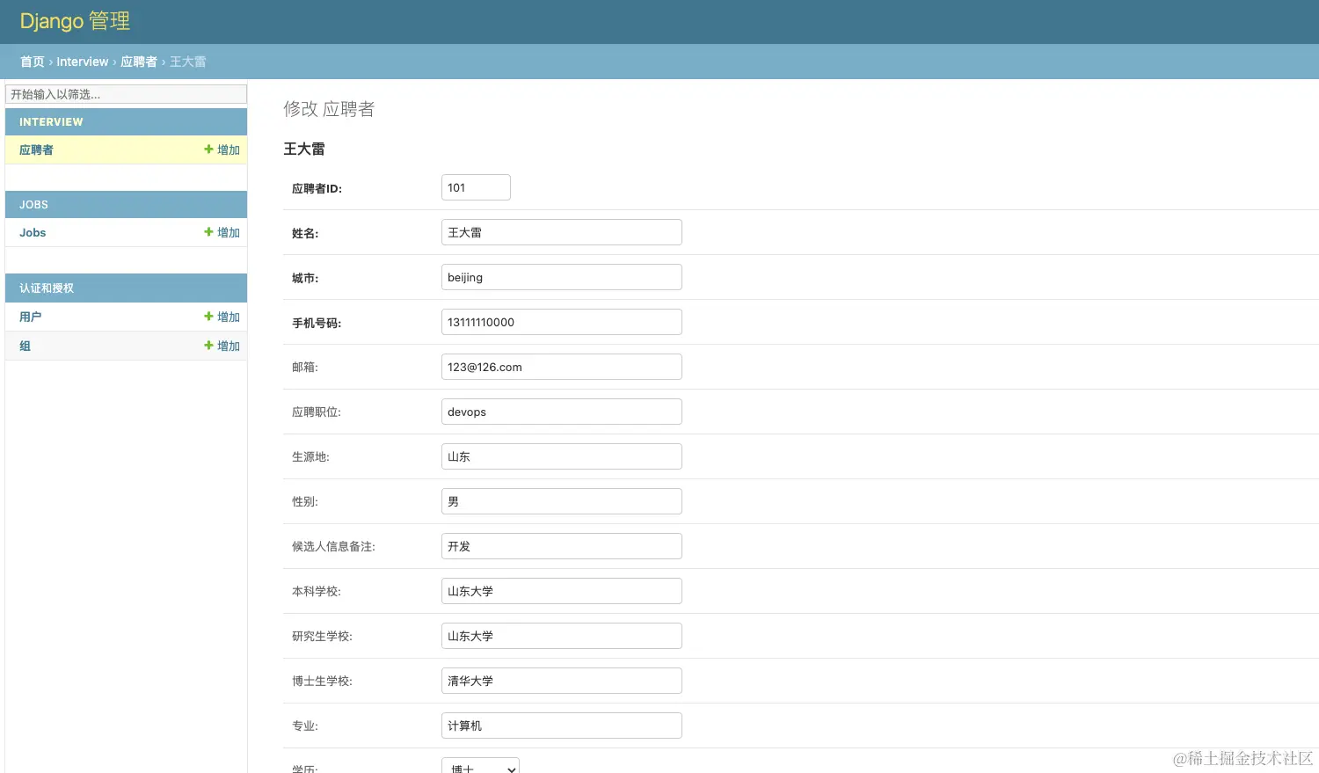
Task: Click the 应聘者ID field containing 101
Action: click(x=476, y=187)
